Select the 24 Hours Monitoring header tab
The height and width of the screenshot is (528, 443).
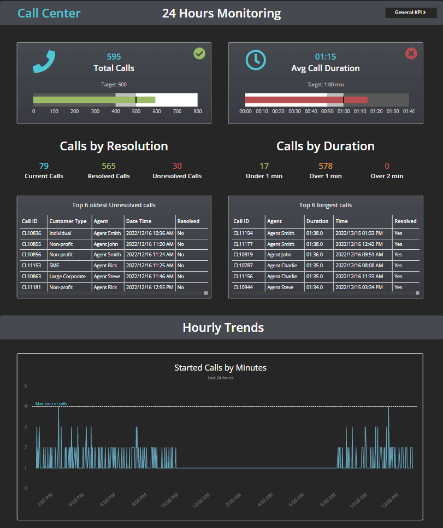pyautogui.click(x=221, y=13)
